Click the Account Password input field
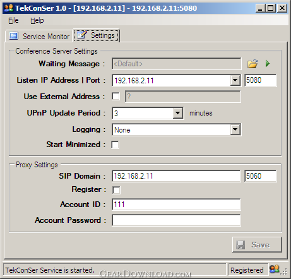Viewport: 291px width, 279px height. coord(176,220)
